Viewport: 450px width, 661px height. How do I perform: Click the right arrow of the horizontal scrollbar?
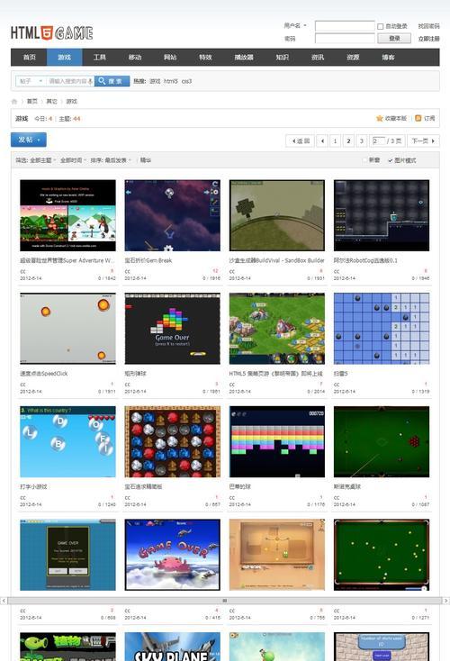pos(446,601)
